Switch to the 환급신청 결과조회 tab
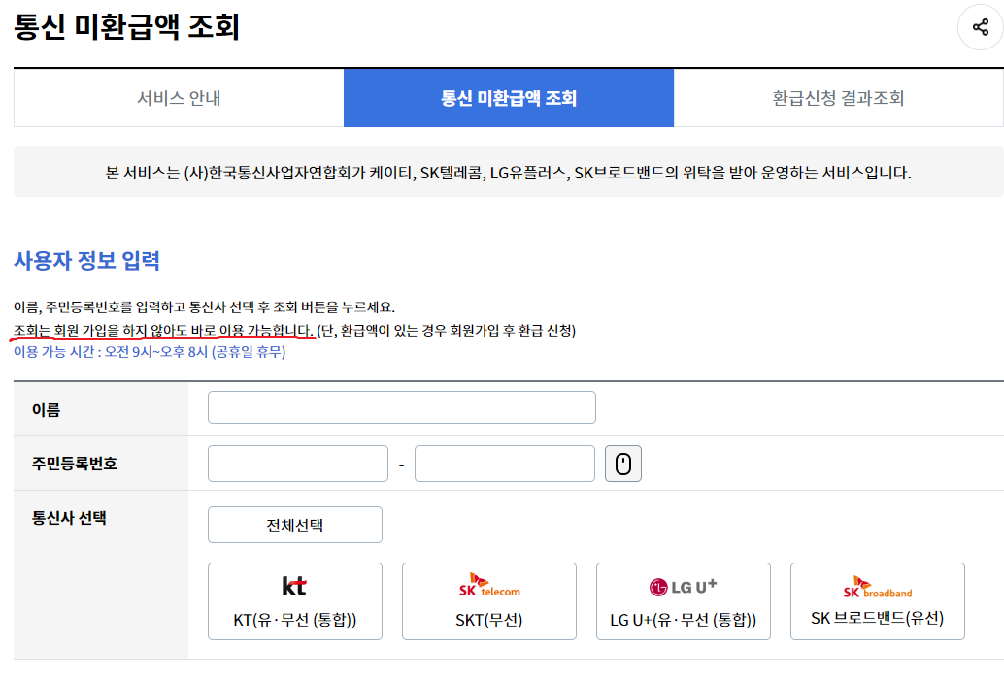1004x675 pixels. pyautogui.click(x=839, y=98)
